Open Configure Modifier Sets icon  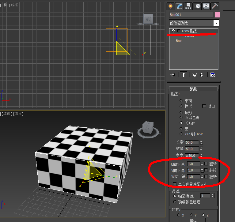click(213, 75)
